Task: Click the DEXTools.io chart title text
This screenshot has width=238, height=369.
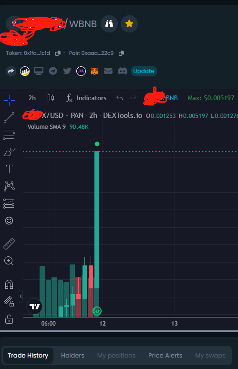Action: pos(123,116)
